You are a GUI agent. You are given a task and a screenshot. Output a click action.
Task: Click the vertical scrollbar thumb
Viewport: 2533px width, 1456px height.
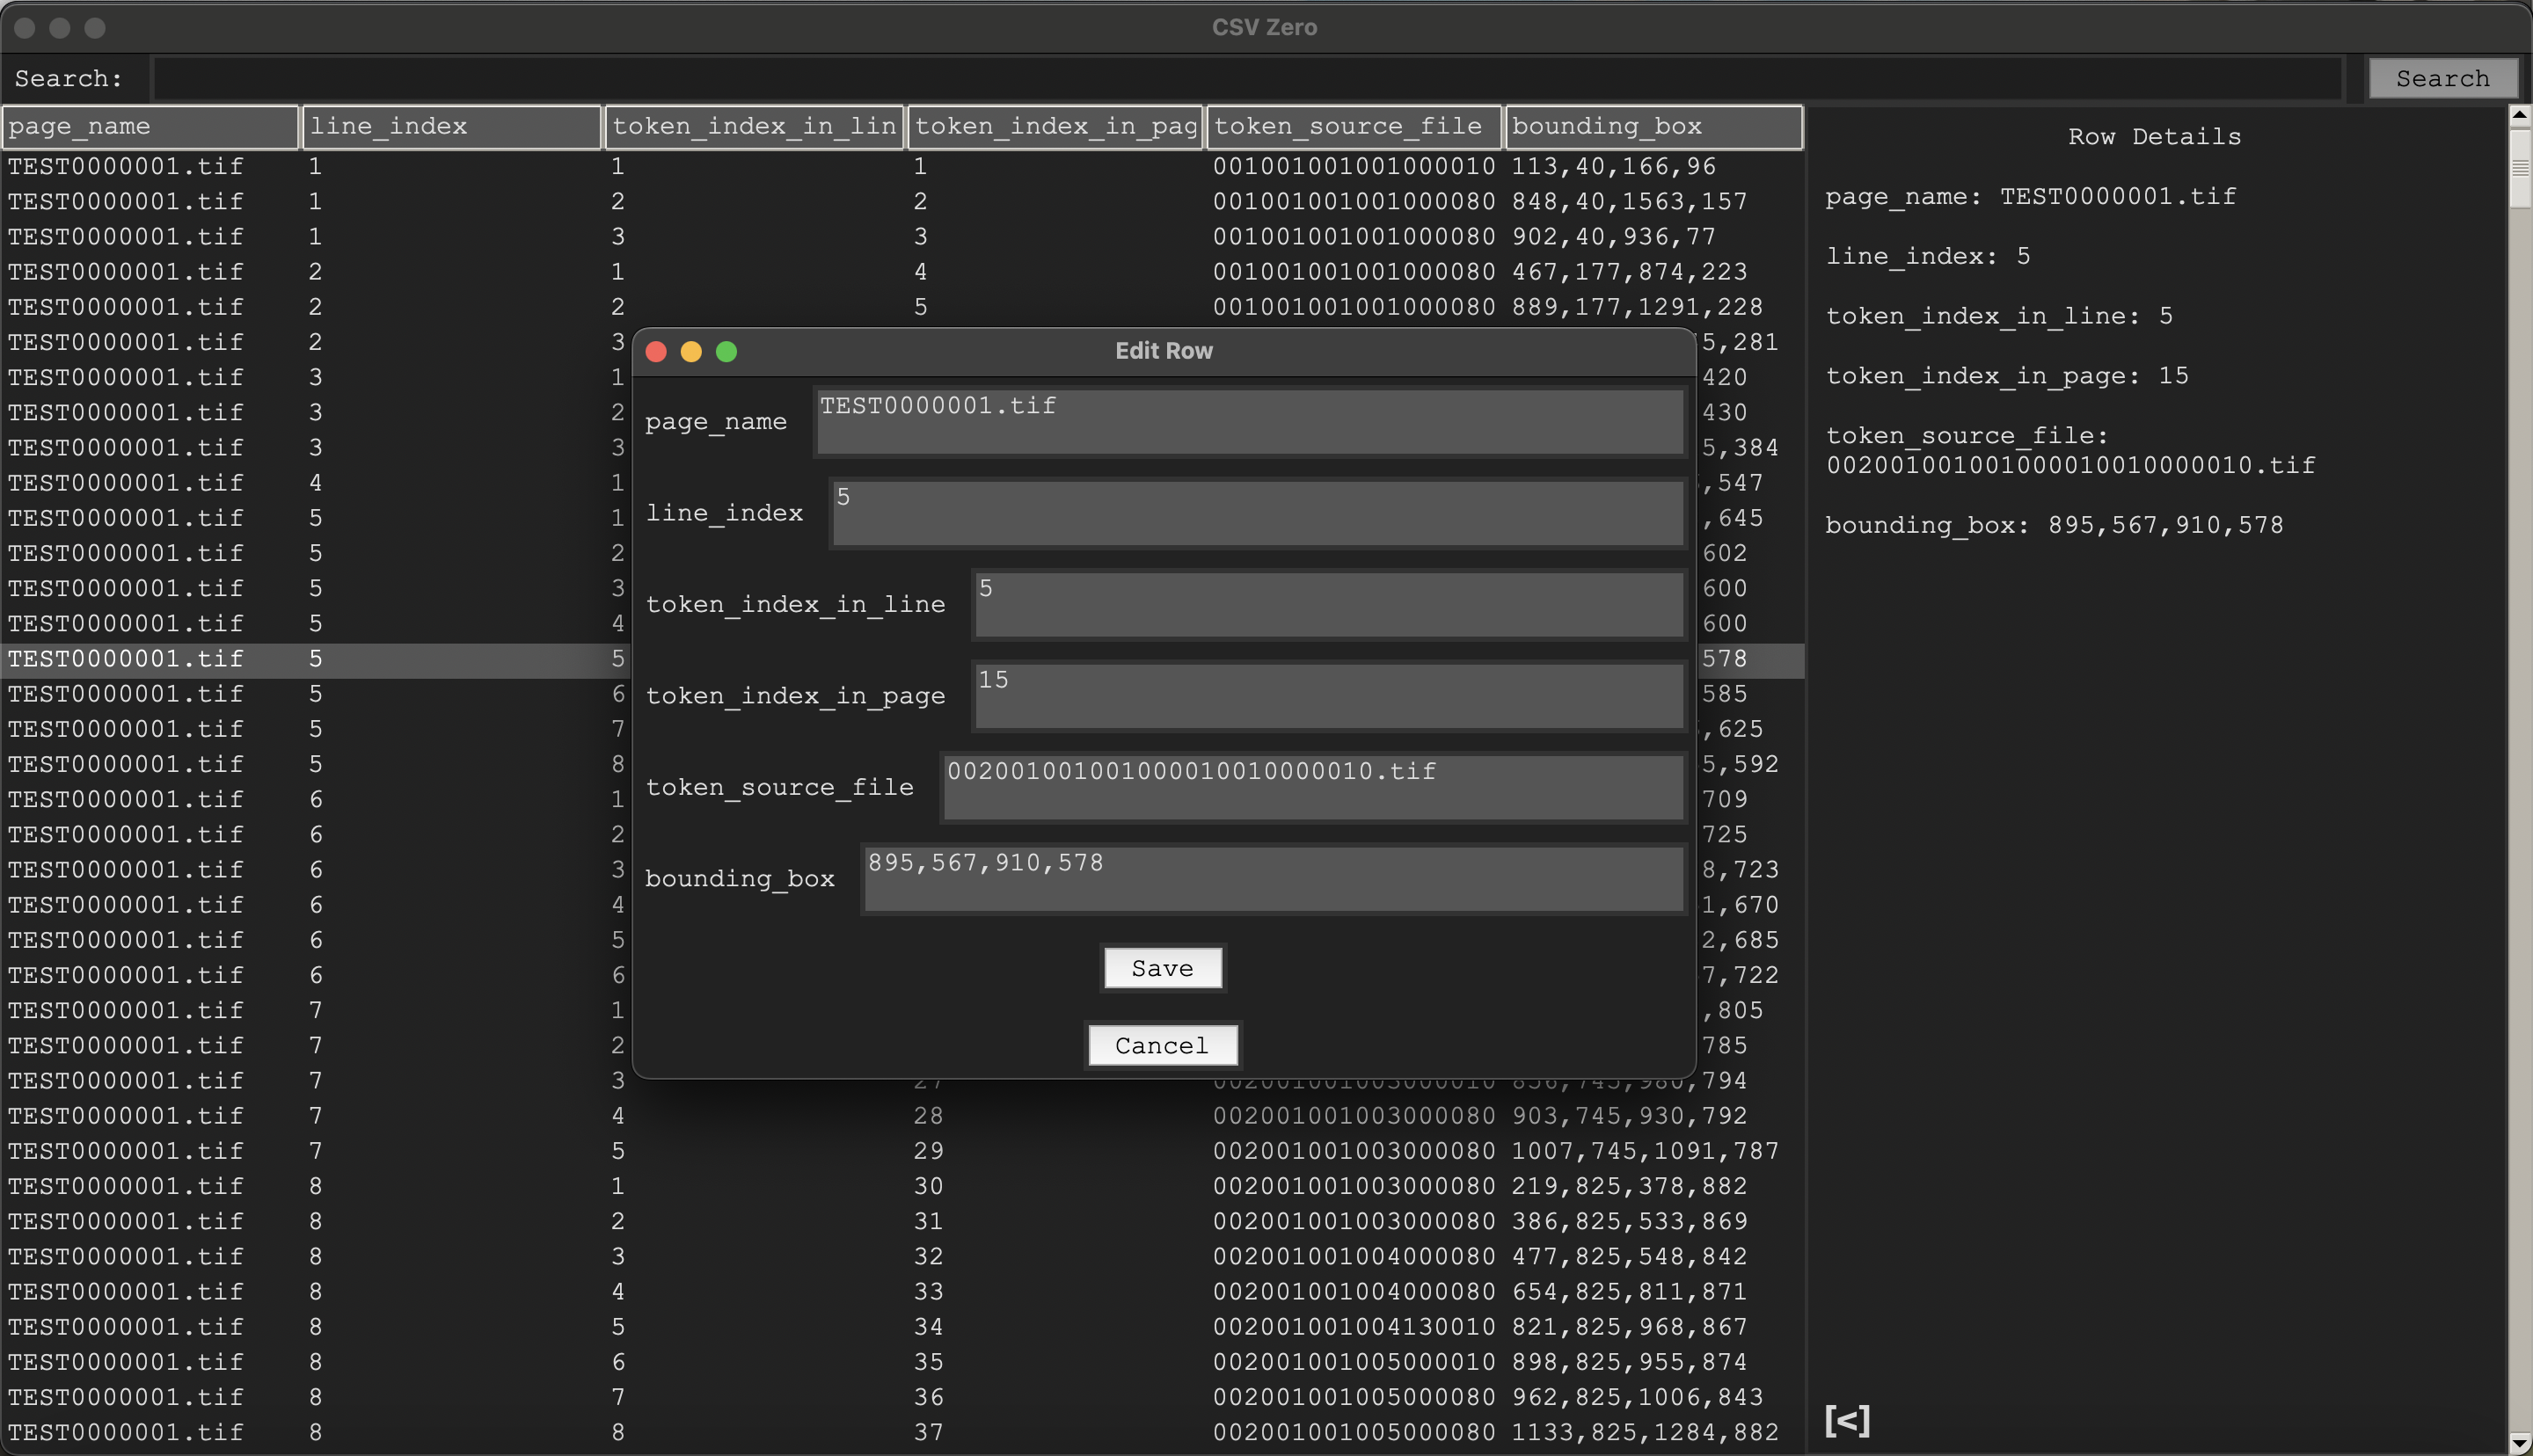[2520, 168]
